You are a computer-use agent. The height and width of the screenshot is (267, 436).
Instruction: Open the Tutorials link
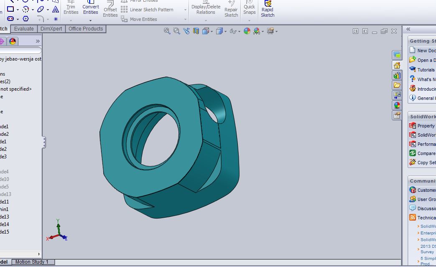click(x=426, y=70)
